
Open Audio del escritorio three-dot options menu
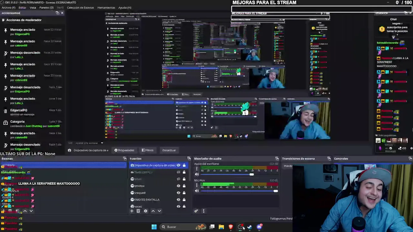point(197,169)
